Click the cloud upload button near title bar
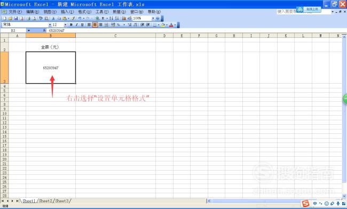Screen dimensions: 347x209 (309, 9)
